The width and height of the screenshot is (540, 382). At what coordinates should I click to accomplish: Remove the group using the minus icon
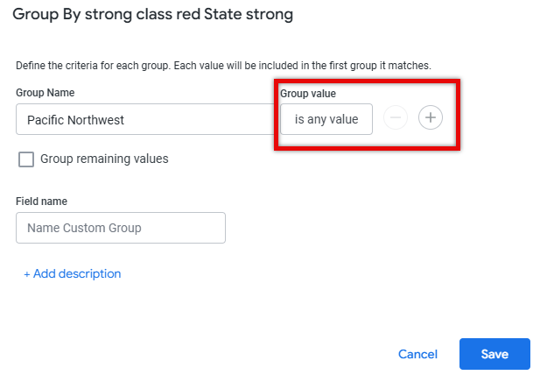pos(396,117)
